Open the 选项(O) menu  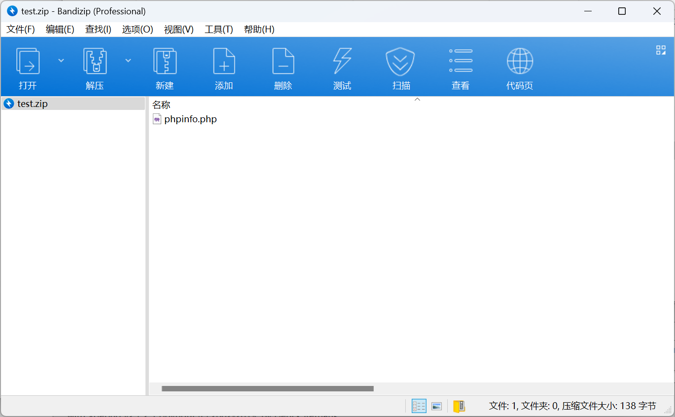[x=138, y=30]
